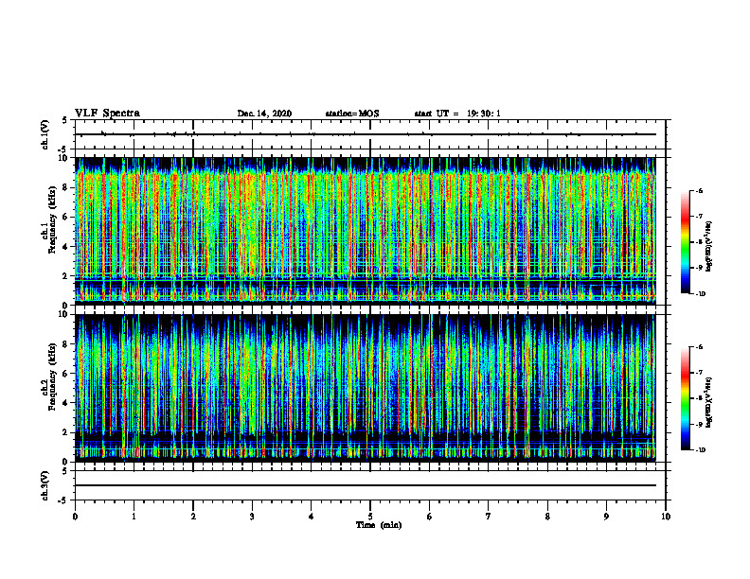
Task: Click the '5' tick on the time axis
Action: point(370,517)
